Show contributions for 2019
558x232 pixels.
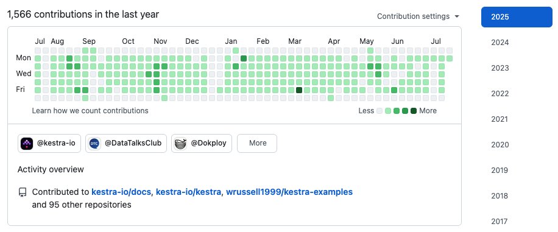[500, 170]
